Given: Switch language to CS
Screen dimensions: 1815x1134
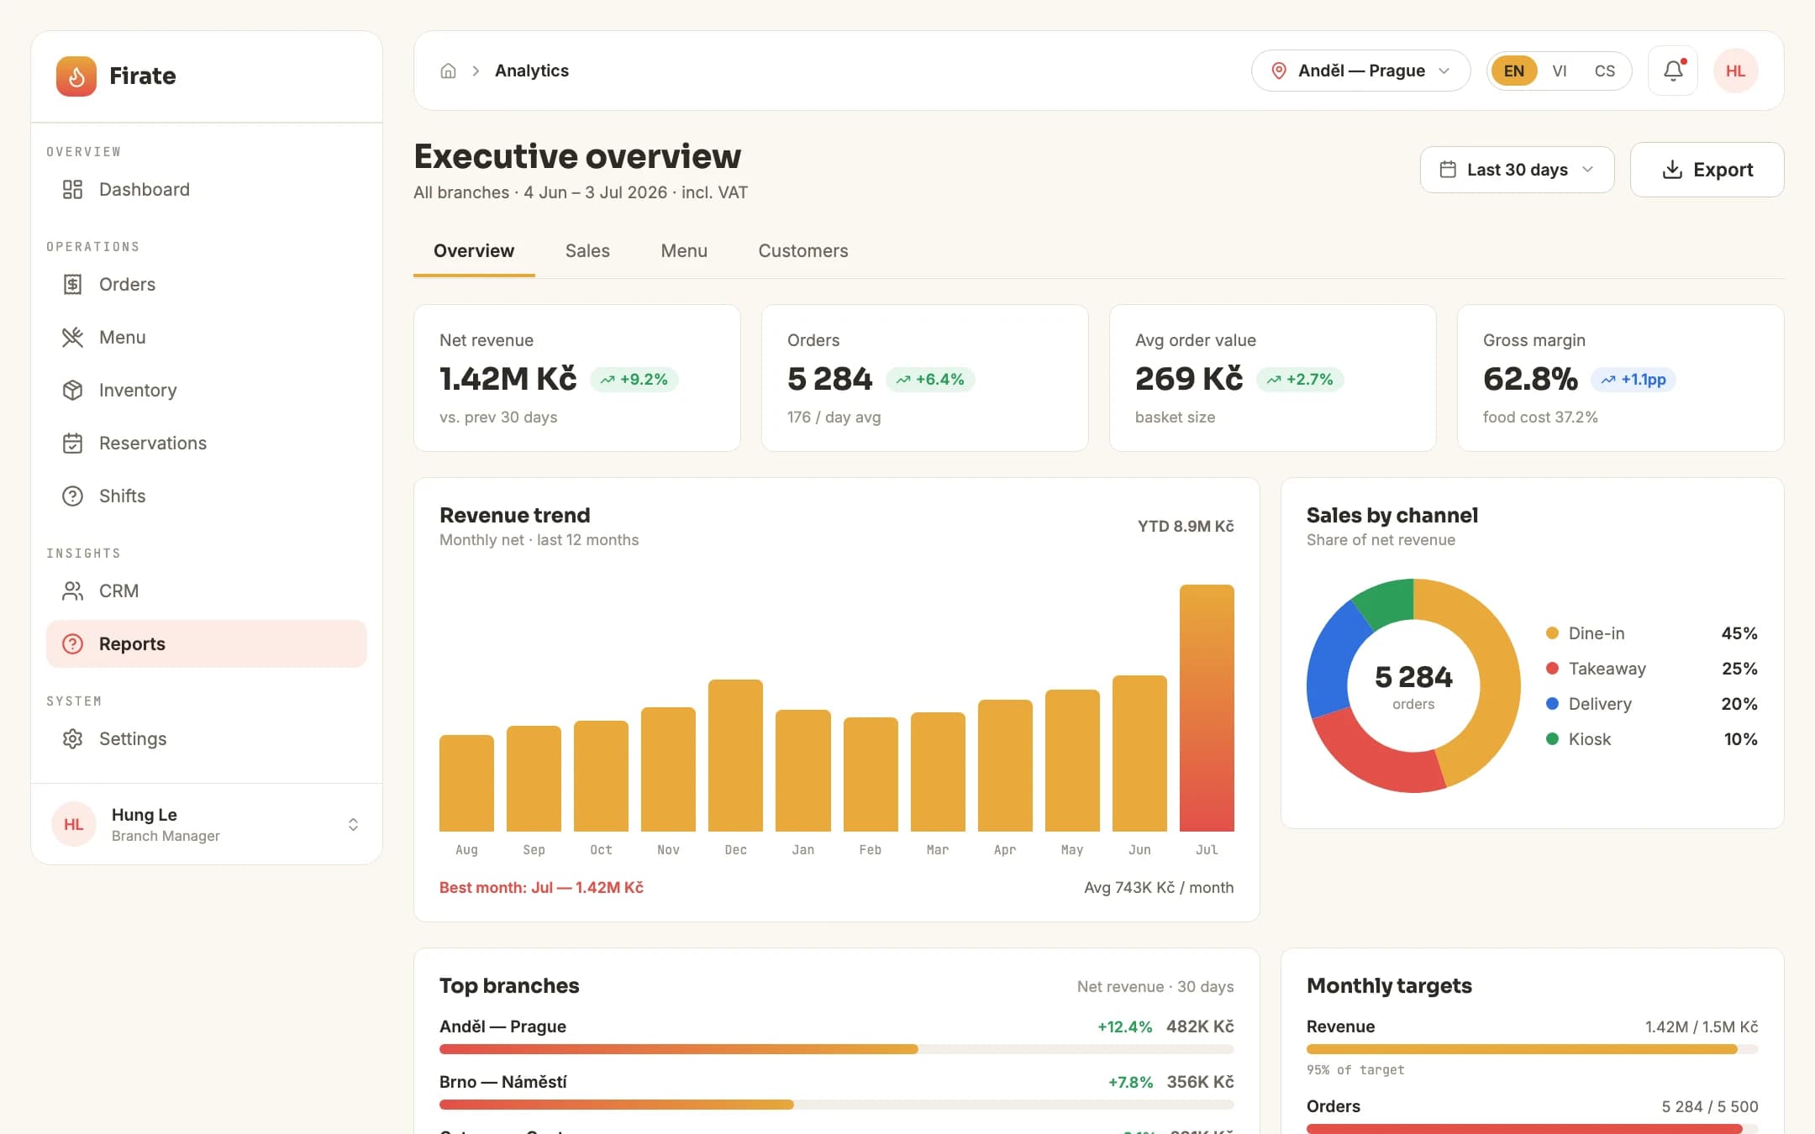Looking at the screenshot, I should (1605, 71).
